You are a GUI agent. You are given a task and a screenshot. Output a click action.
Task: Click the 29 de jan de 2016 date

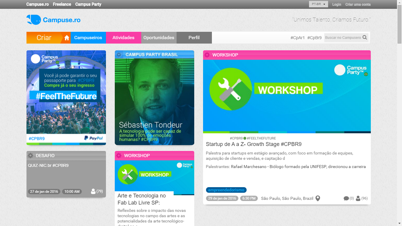tap(222, 198)
